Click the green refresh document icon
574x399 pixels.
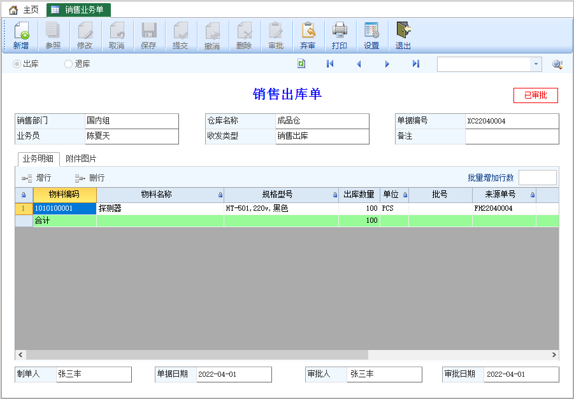point(301,64)
